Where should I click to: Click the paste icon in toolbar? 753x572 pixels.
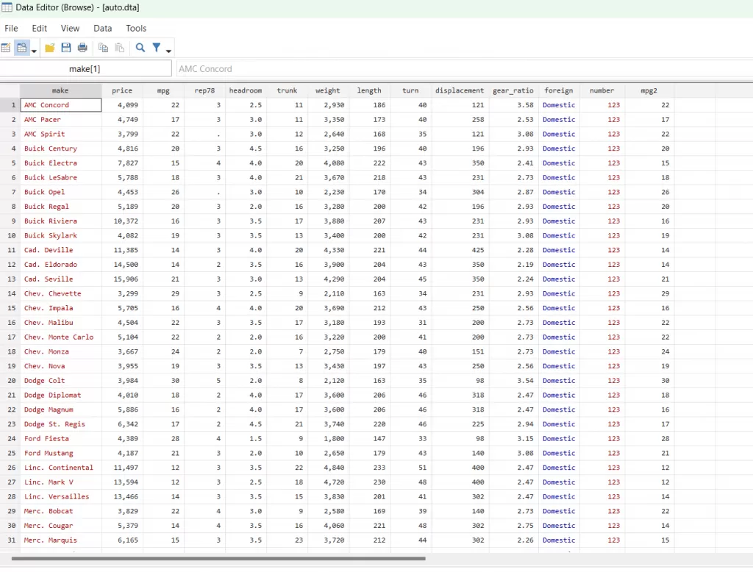coord(119,48)
